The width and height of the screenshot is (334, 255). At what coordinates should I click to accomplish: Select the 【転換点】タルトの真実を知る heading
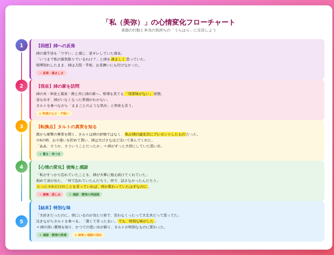point(66,127)
